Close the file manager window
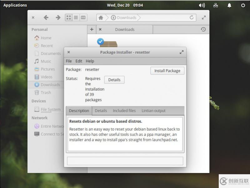This screenshot has width=250, height=188. coord(33,18)
